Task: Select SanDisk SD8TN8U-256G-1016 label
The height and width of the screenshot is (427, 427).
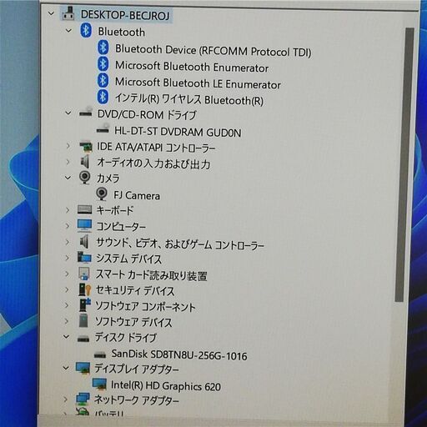Action: point(179,354)
